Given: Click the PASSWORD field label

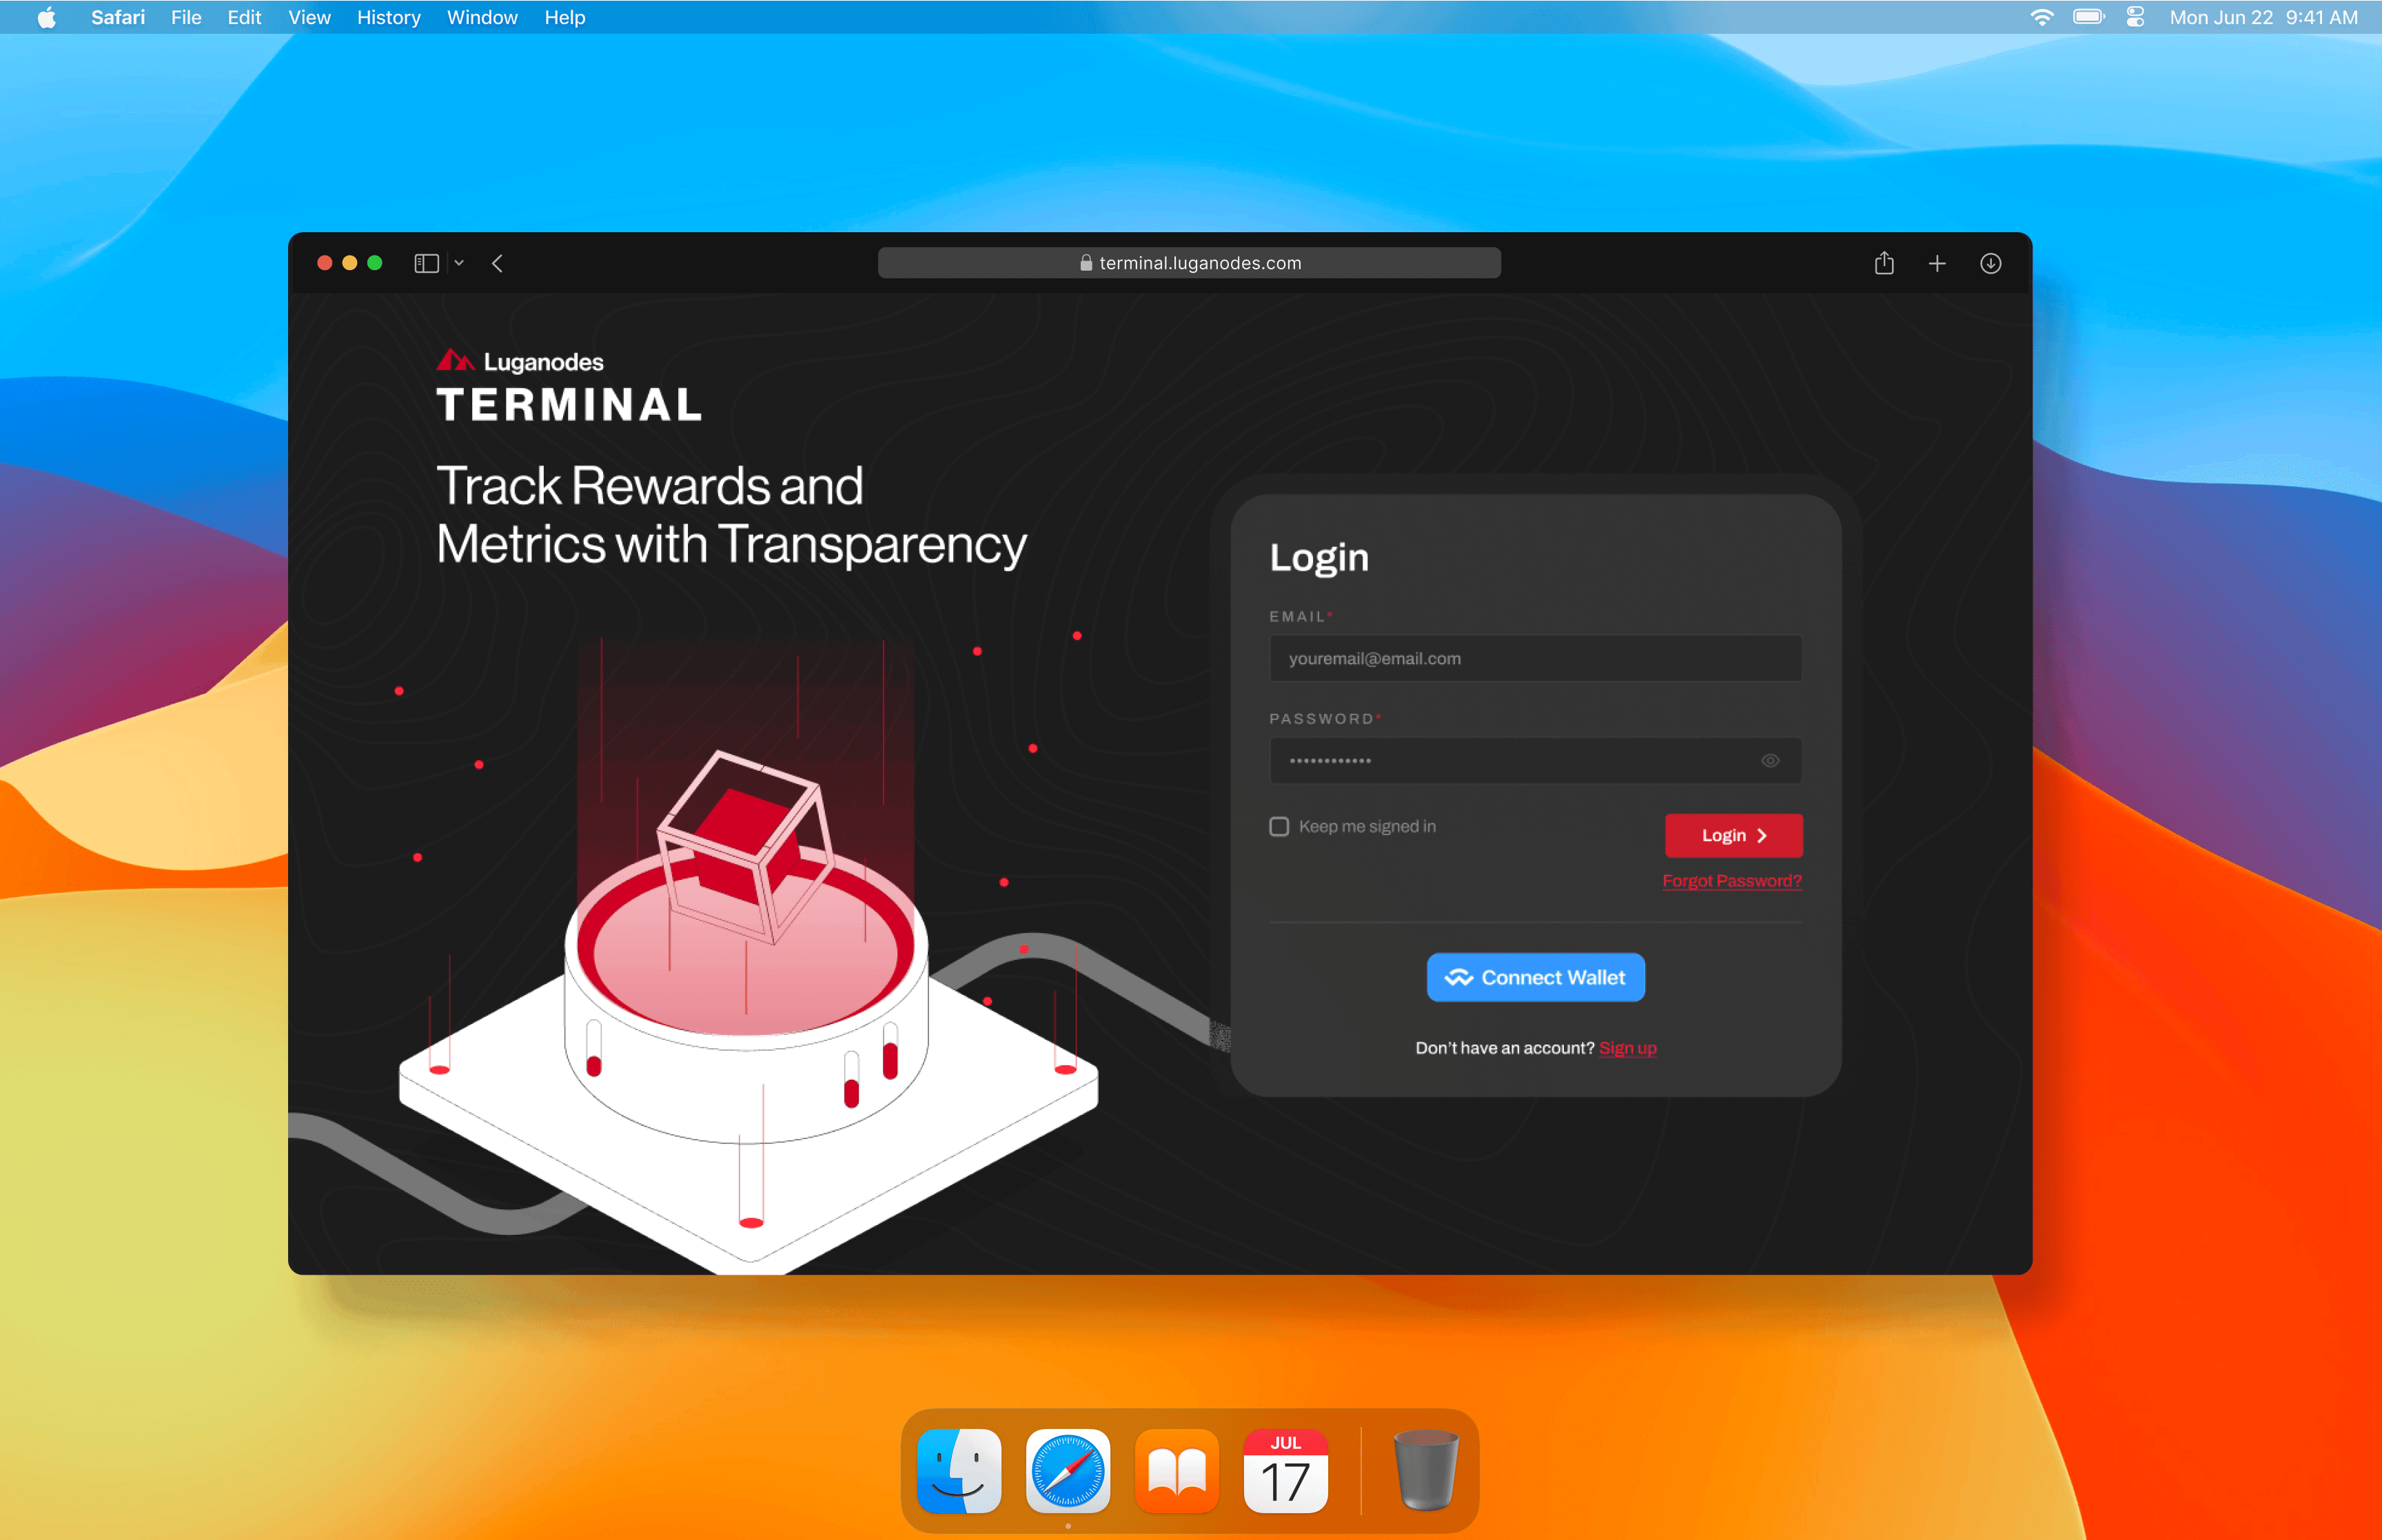Looking at the screenshot, I should (x=1325, y=719).
